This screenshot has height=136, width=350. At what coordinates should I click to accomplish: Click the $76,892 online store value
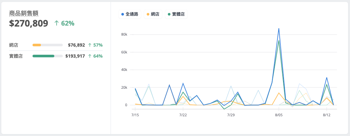(x=76, y=45)
